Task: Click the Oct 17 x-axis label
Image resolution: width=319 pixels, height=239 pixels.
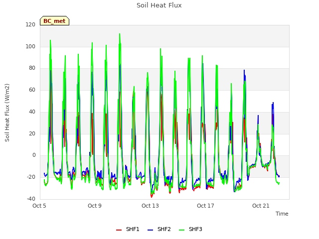Action: [205, 206]
